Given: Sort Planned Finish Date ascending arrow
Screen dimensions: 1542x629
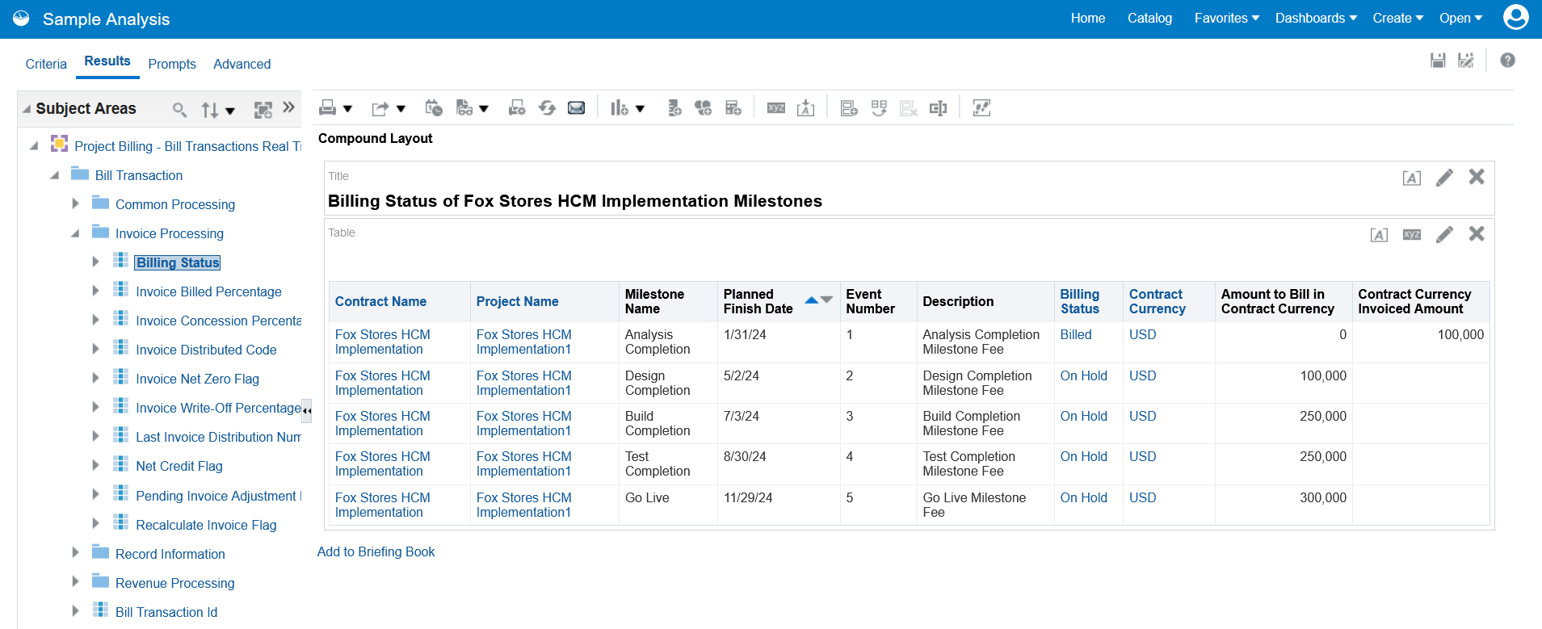Looking at the screenshot, I should click(x=812, y=300).
